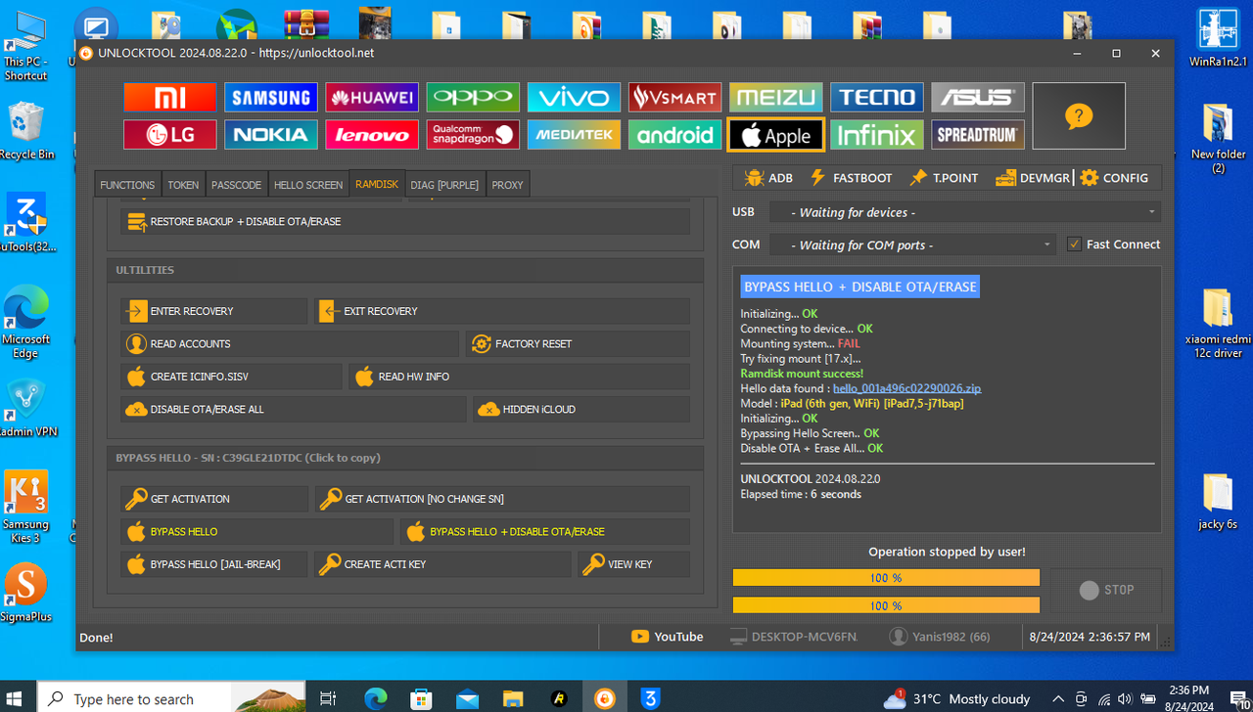Screen dimensions: 1253x712
Task: Pick the OPPO brand tile
Action: [x=473, y=97]
